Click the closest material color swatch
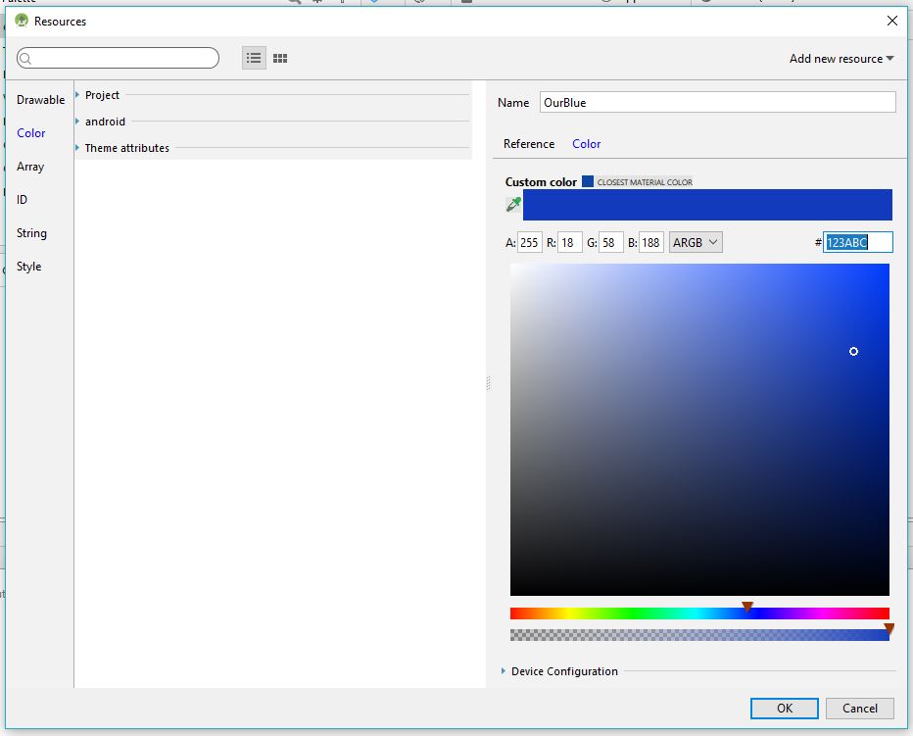913x736 pixels. [588, 182]
